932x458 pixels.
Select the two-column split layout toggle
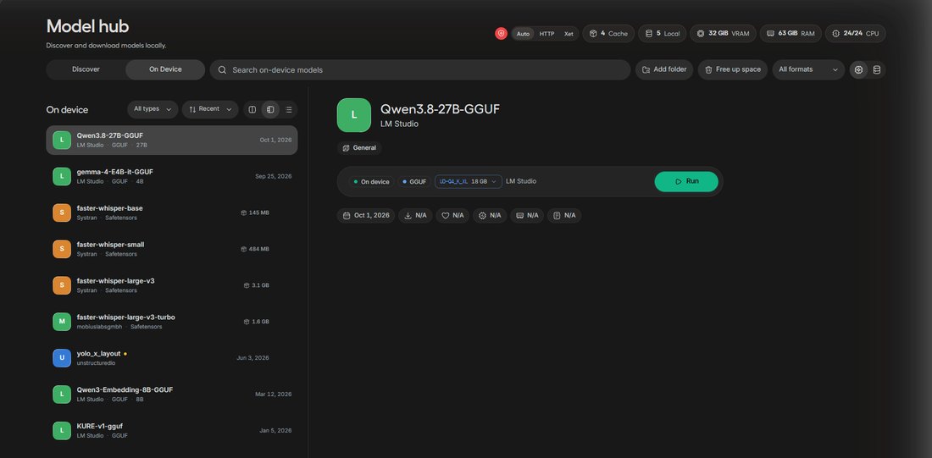(252, 110)
